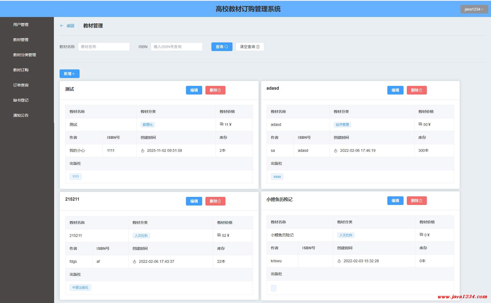This screenshot has width=491, height=303.
Task: Click the 清空查询 clear button
Action: coord(250,47)
